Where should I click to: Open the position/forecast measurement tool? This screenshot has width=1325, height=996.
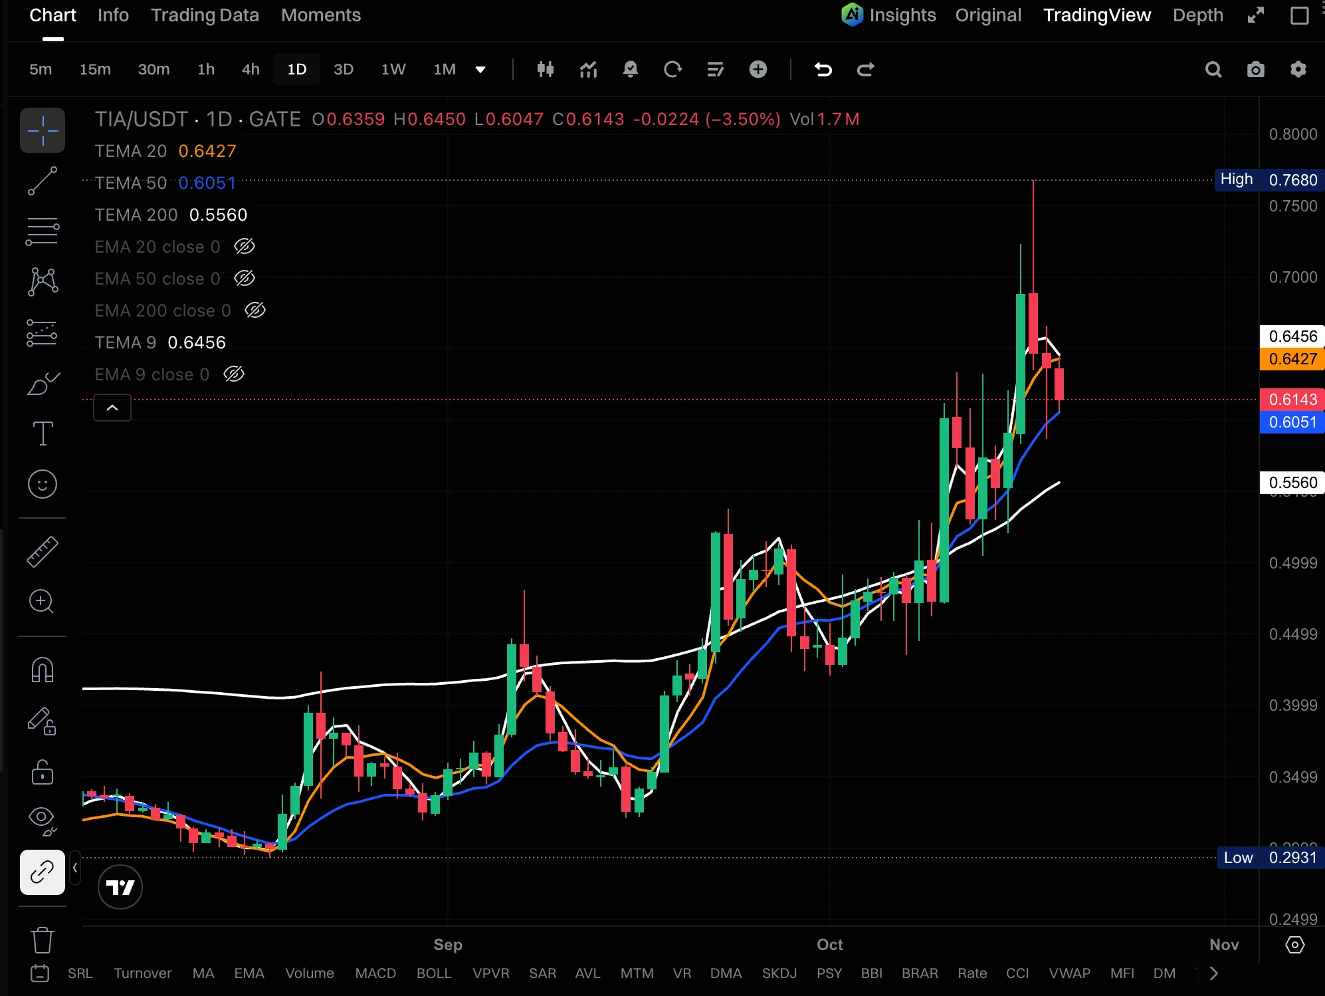tap(43, 332)
